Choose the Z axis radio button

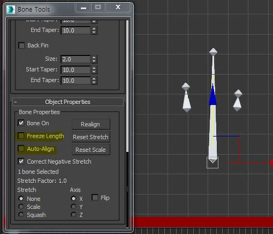click(x=73, y=214)
